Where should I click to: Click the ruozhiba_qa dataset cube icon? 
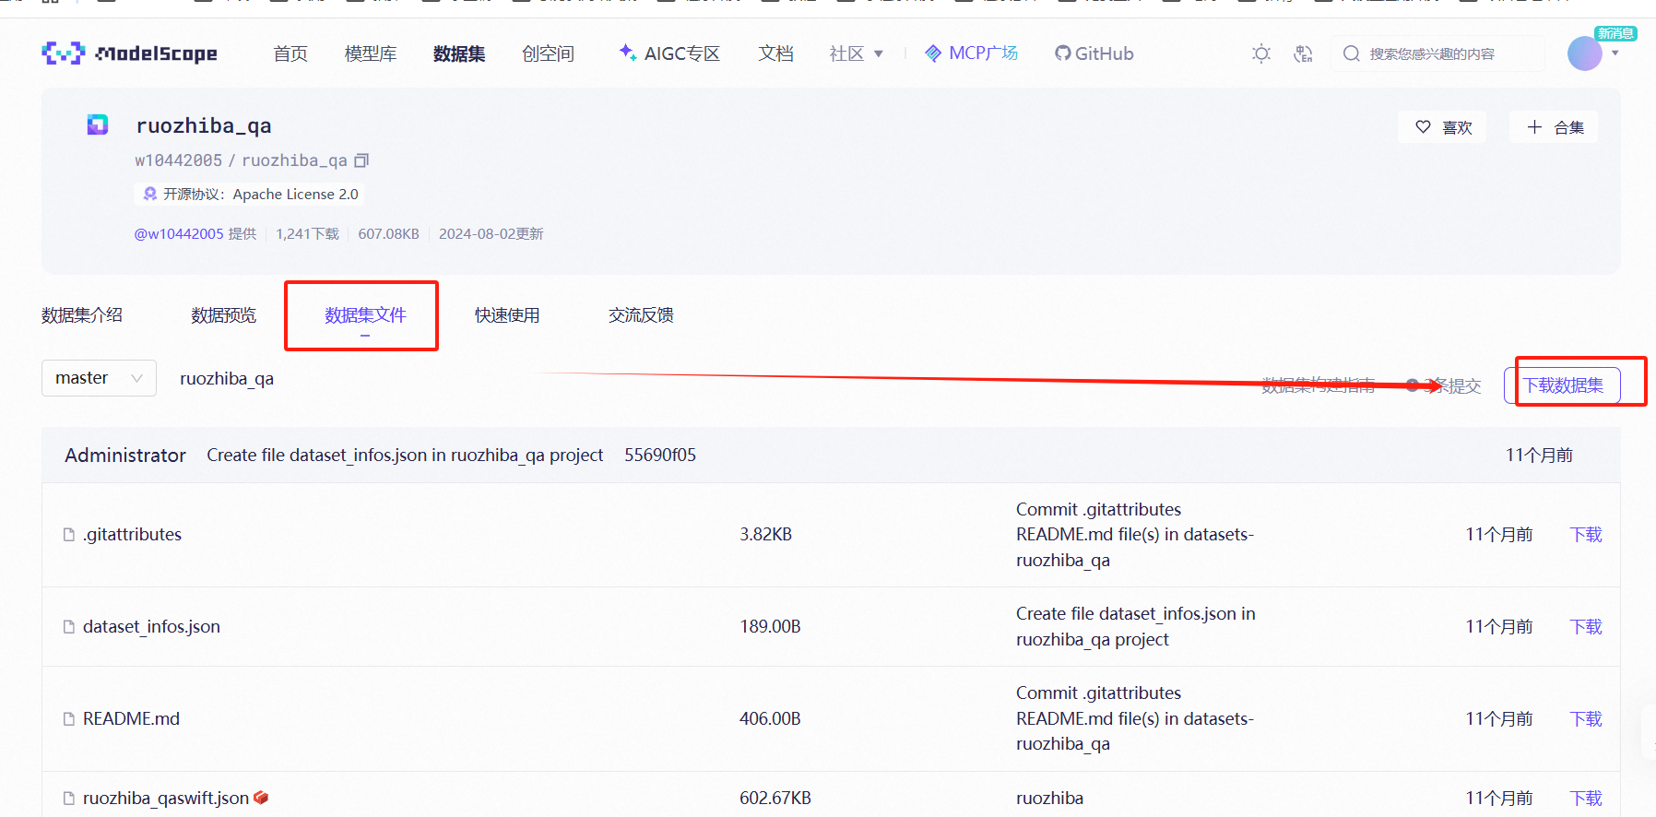[98, 124]
